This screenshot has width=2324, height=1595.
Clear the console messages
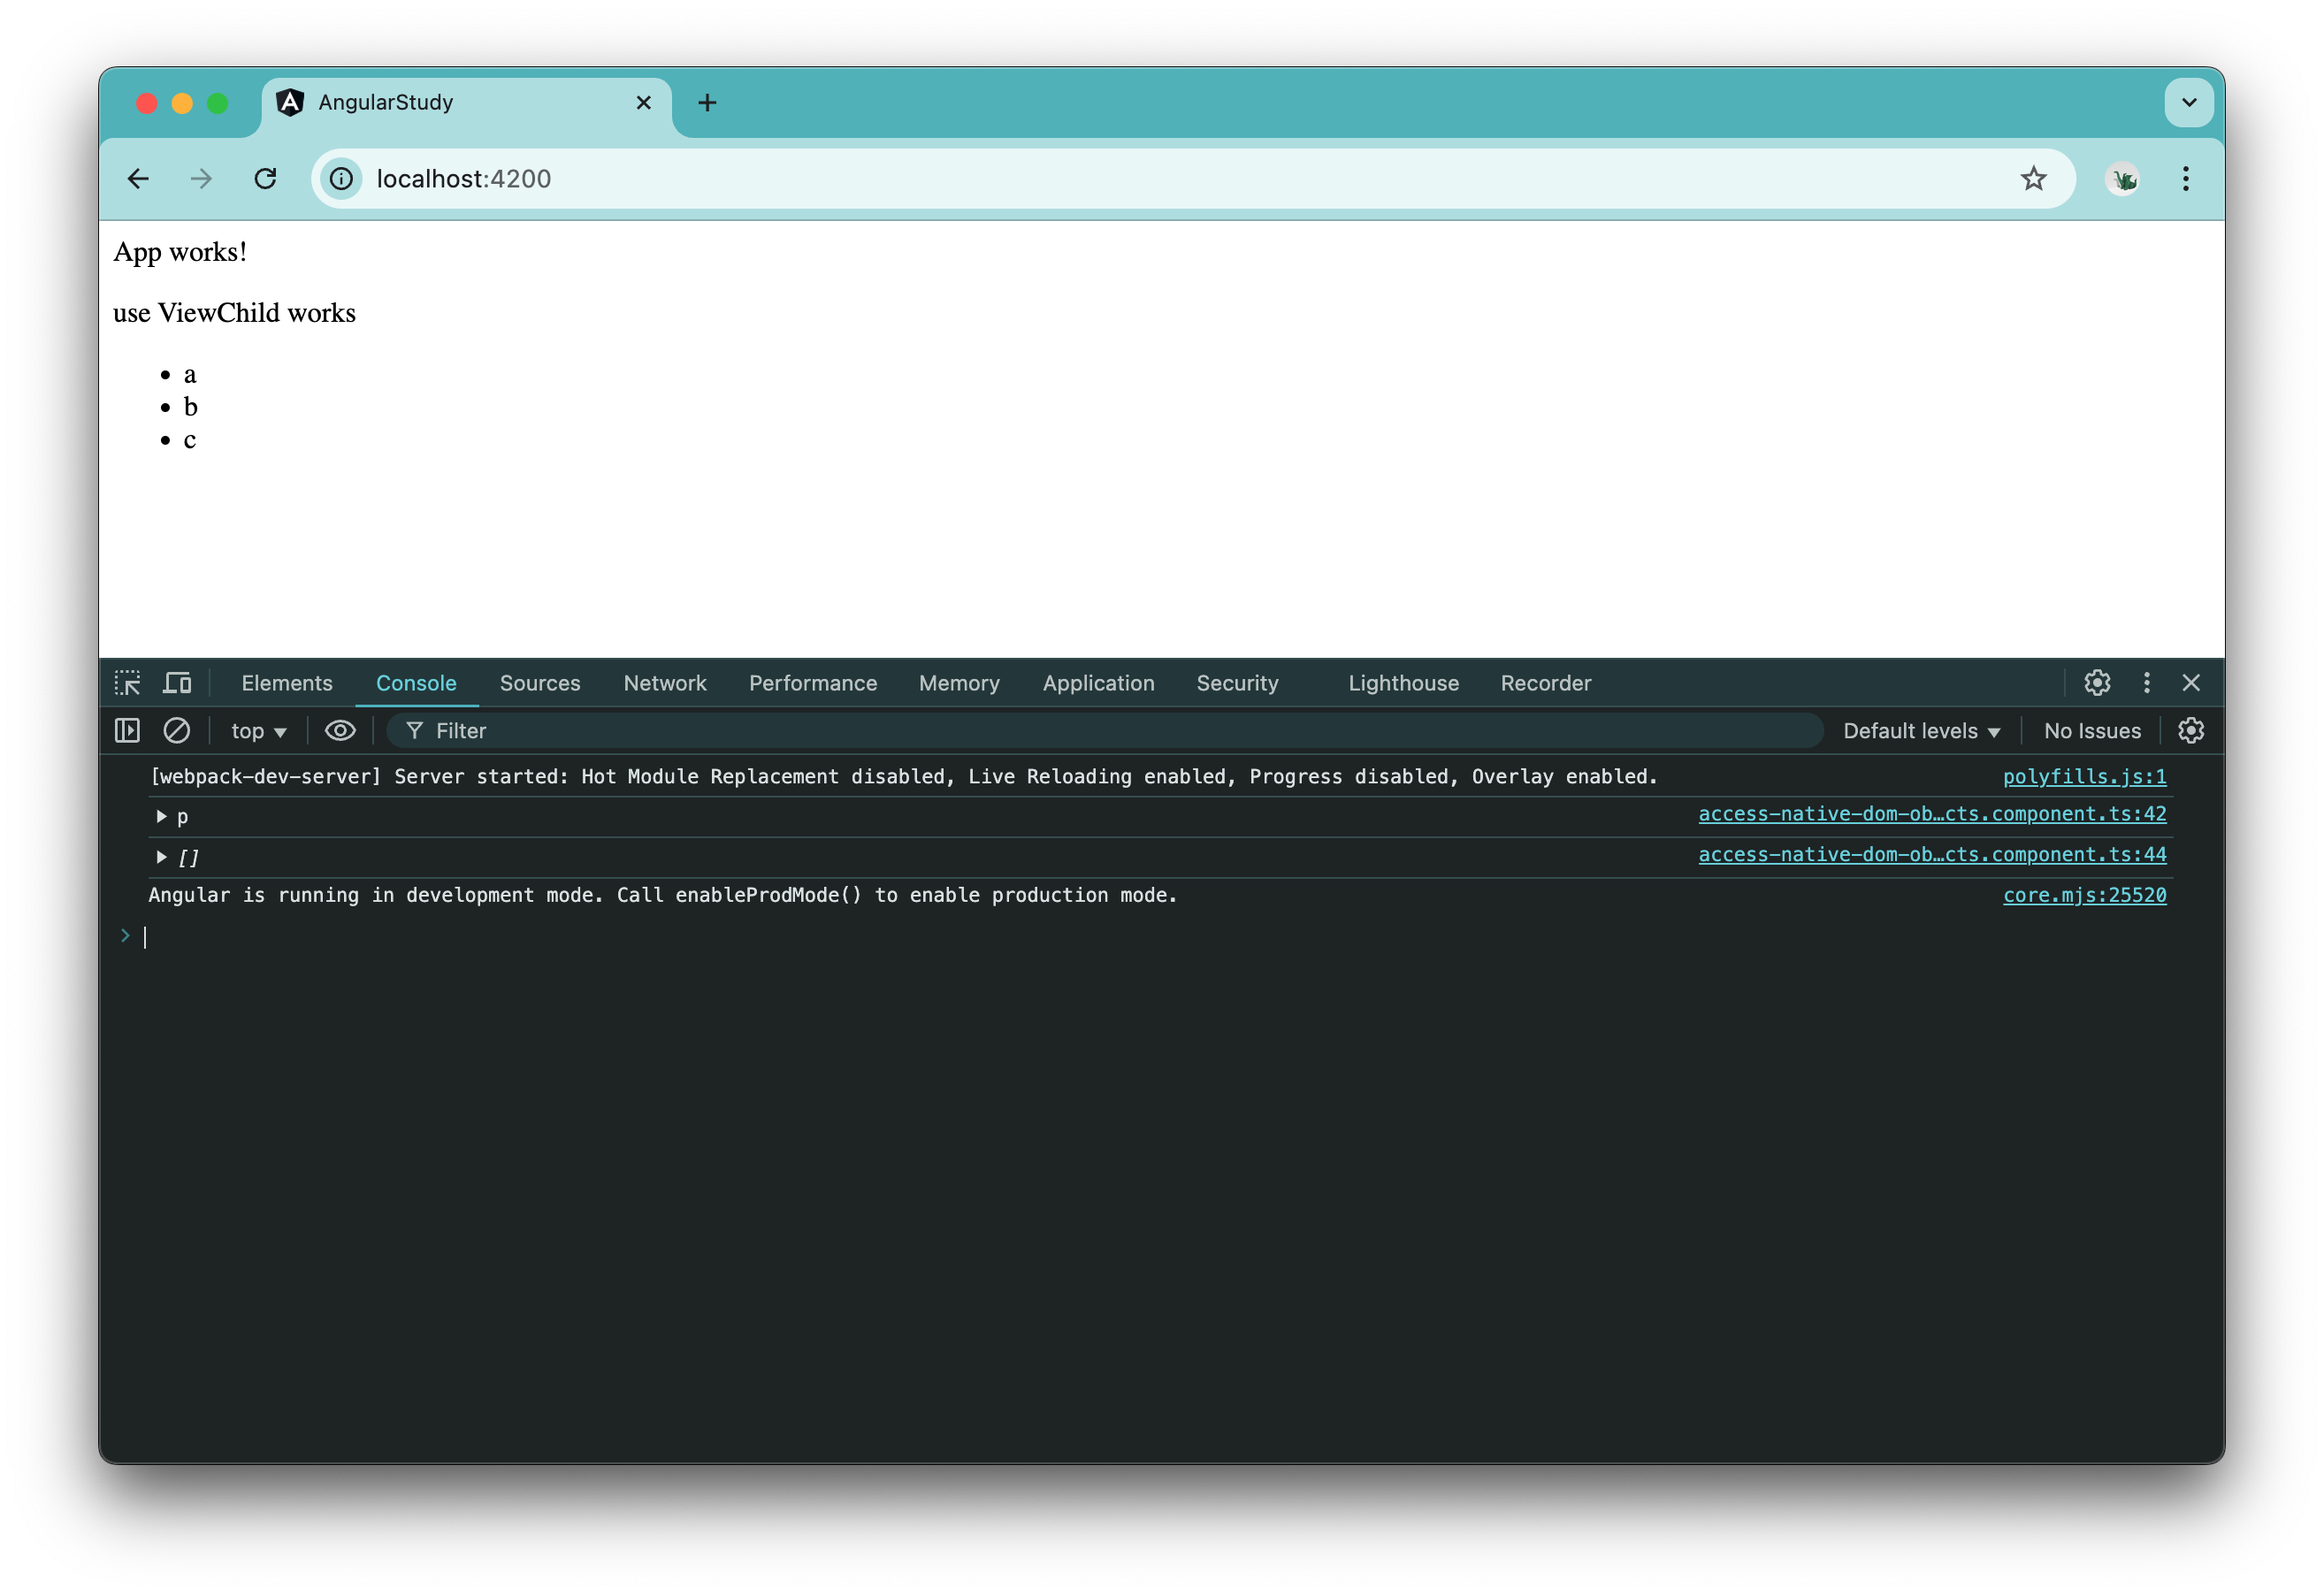click(176, 730)
